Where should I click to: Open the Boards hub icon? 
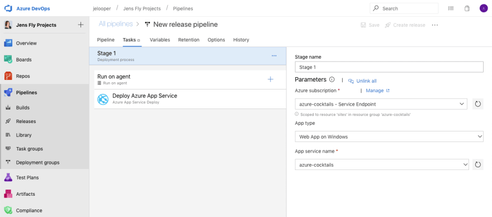click(x=8, y=59)
